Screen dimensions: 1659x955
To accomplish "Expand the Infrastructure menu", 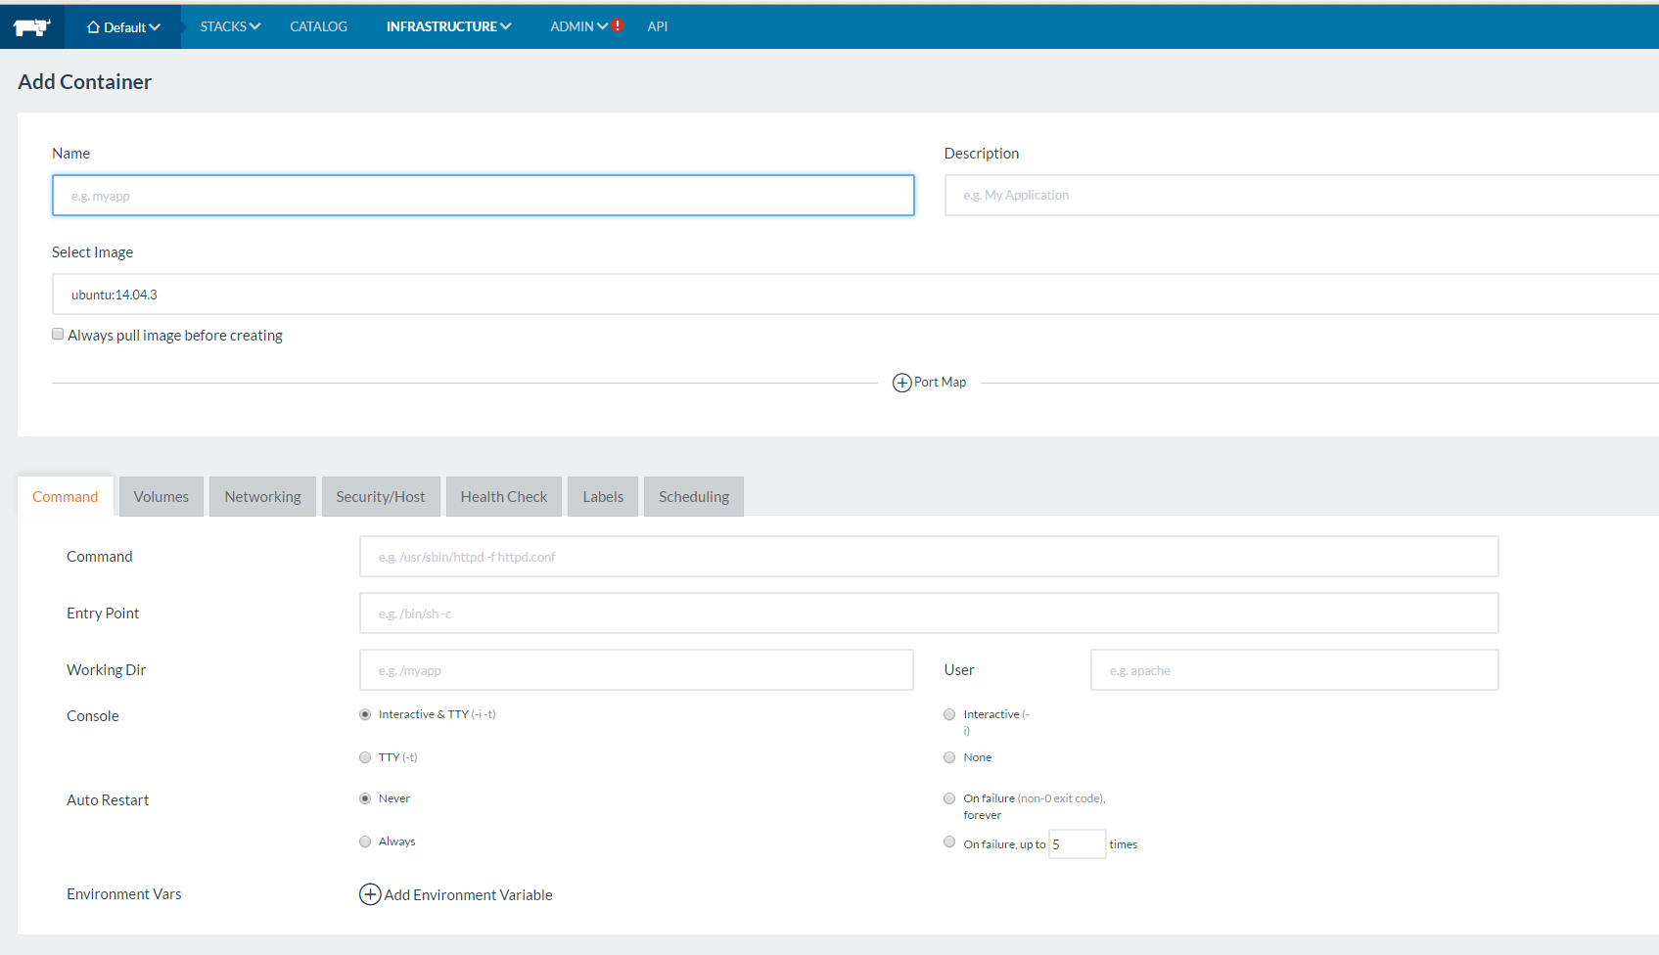I will [x=448, y=26].
